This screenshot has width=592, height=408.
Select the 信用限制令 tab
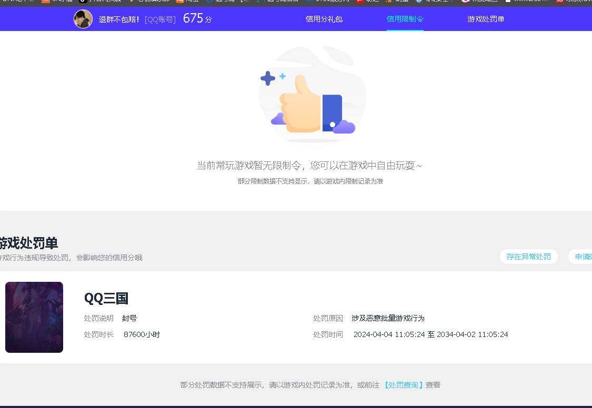(x=405, y=19)
